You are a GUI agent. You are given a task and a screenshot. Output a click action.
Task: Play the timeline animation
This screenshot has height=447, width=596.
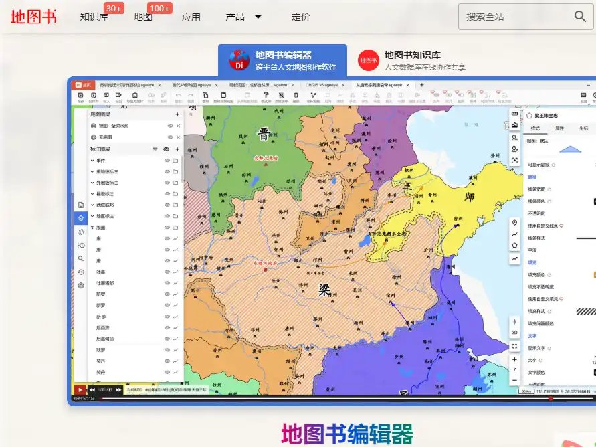pos(80,389)
